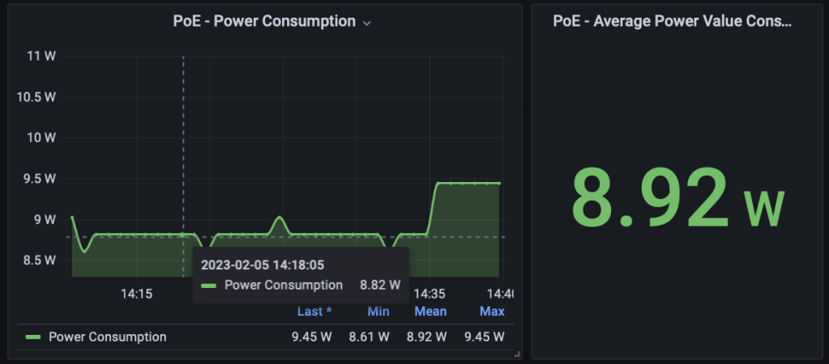Viewport: 829px width, 364px height.
Task: Click the 8.92 W Mean value in legend
Action: click(x=426, y=337)
